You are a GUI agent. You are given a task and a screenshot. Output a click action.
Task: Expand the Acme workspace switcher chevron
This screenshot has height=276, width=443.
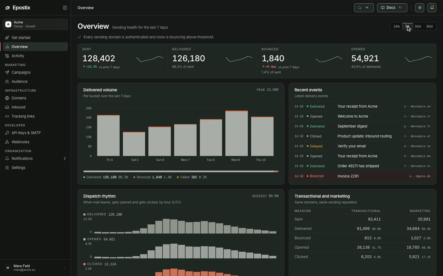[64, 24]
